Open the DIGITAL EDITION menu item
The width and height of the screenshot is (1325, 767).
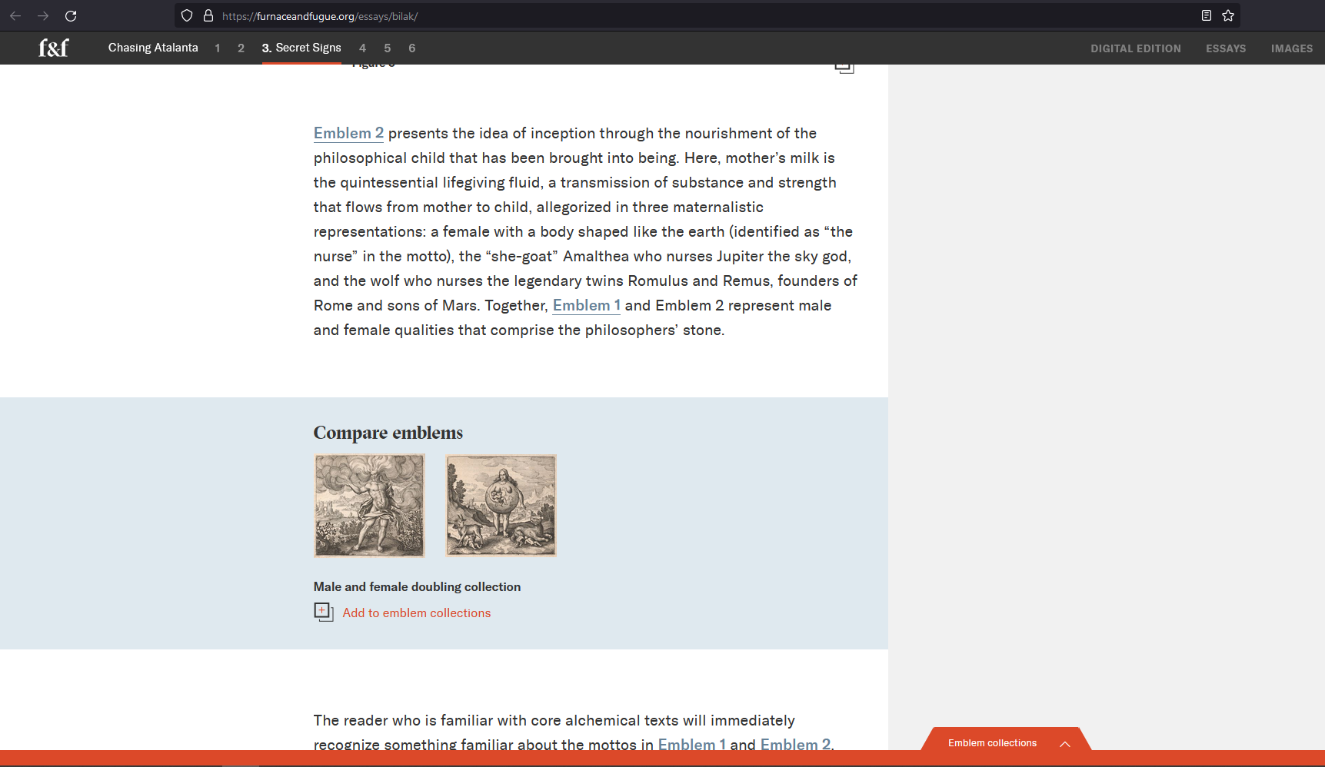pos(1135,48)
